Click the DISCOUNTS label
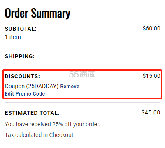Screen dimensions: 165x148 [22, 76]
